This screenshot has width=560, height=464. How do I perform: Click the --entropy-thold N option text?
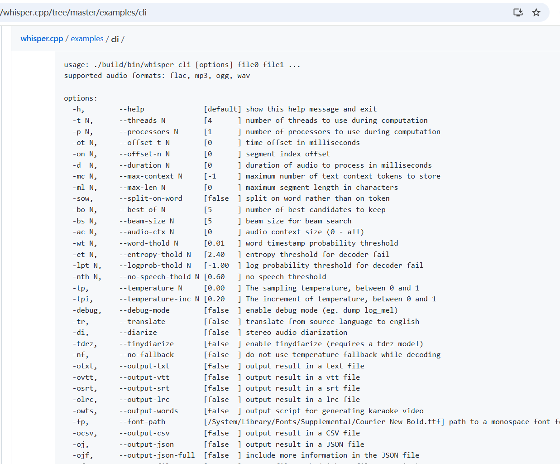(155, 255)
